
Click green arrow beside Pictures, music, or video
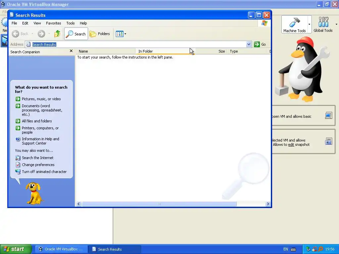click(x=18, y=99)
